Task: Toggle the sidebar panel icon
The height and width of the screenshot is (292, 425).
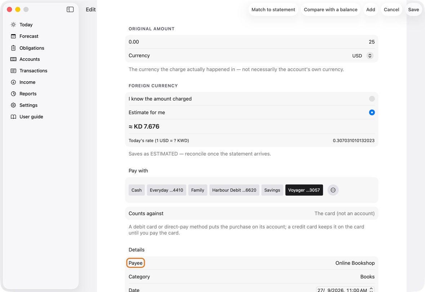Action: tap(70, 9)
